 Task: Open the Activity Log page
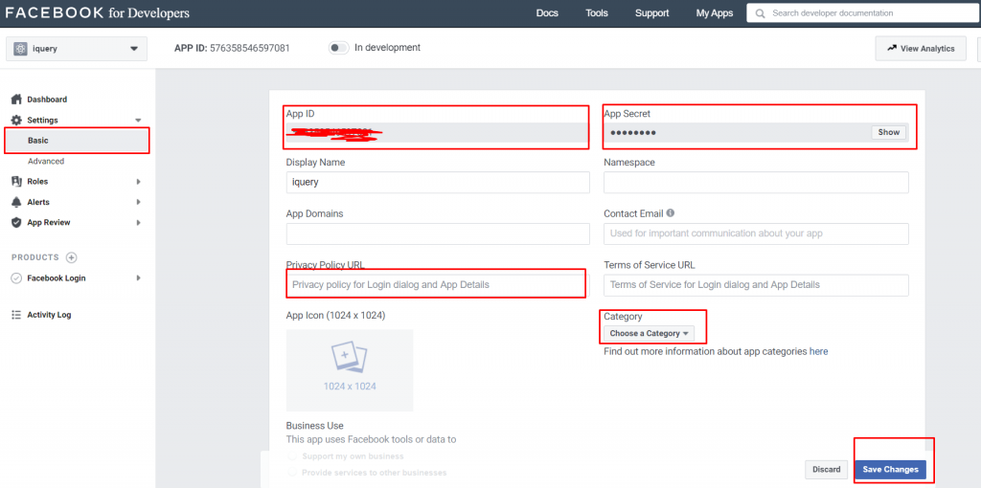(49, 315)
